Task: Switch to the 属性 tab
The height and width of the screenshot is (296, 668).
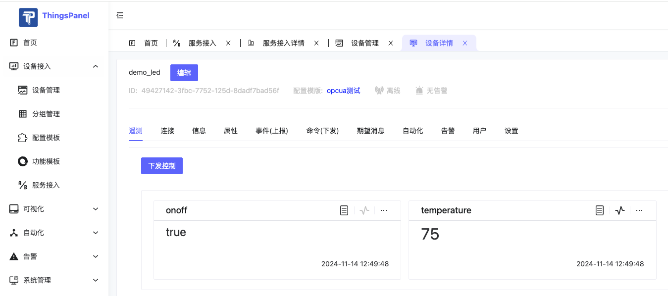Action: point(231,131)
